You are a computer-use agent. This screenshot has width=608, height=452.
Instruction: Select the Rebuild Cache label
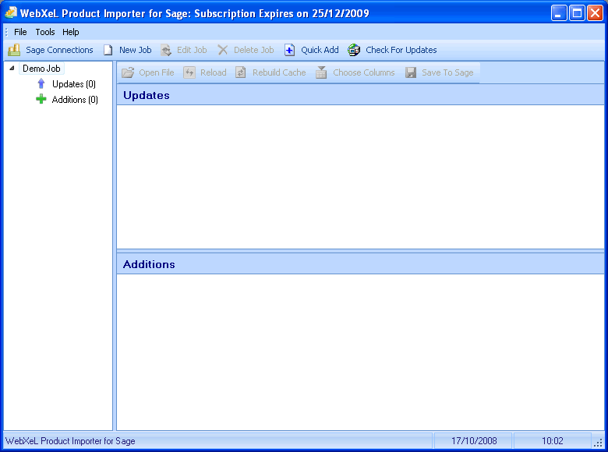[x=279, y=72]
